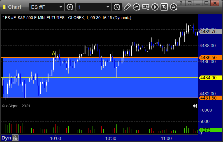This screenshot has width=223, height=142.
Task: Minimize the Chart window
Action: (x=198, y=3)
